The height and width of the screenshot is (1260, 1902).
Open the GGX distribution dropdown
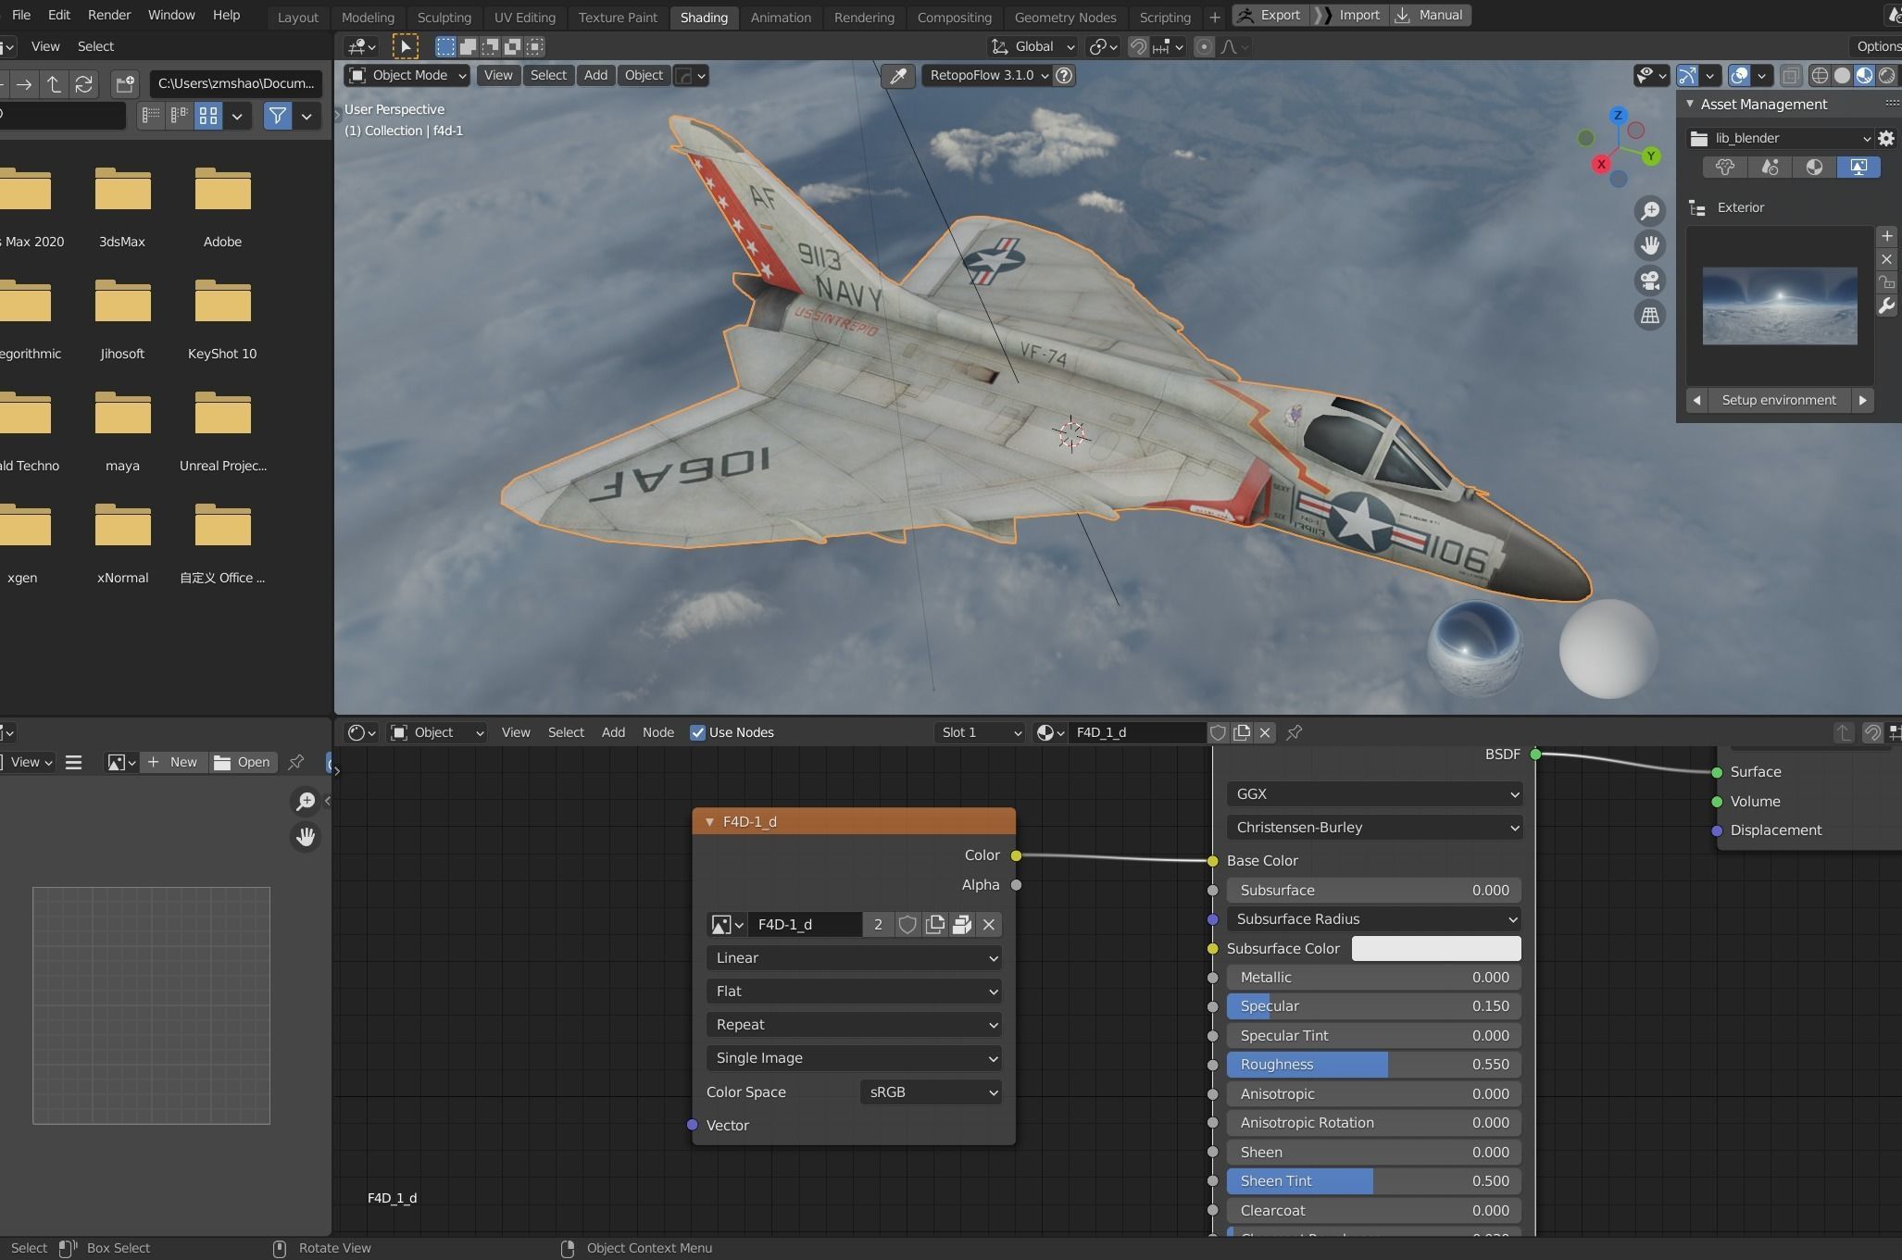pos(1376,793)
